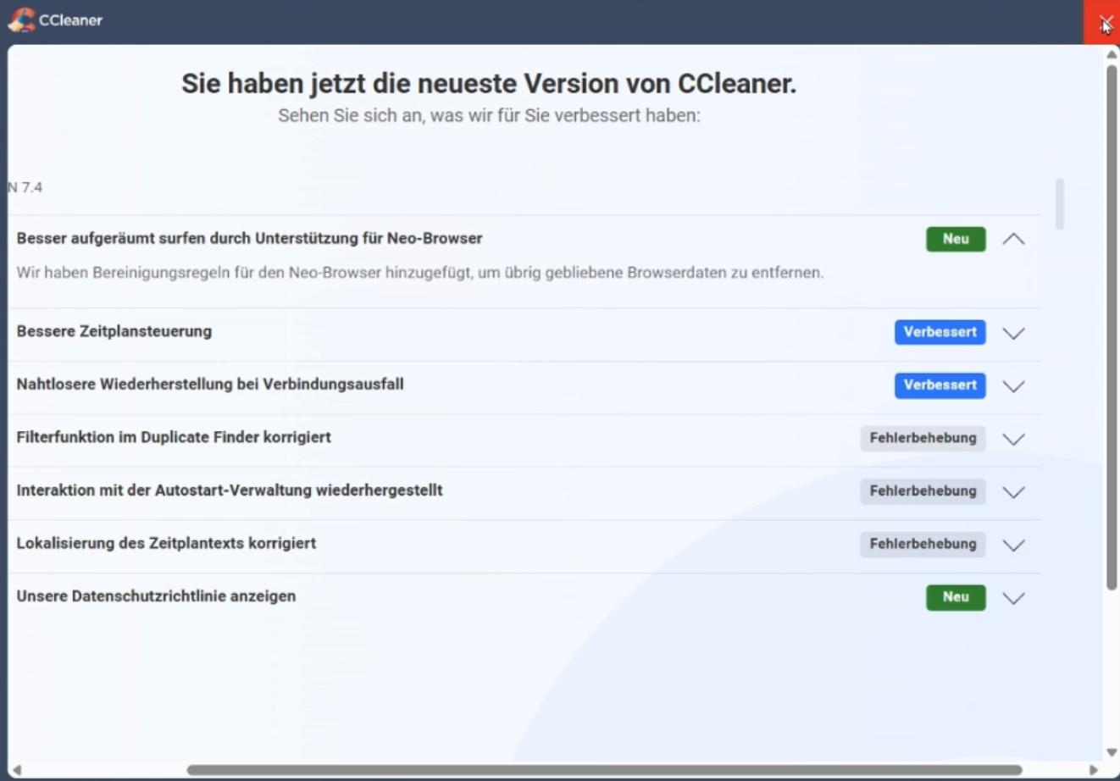Click the 'Interaktion mit der Autostart-Verwaltung' heading
This screenshot has height=781, width=1120.
click(229, 490)
